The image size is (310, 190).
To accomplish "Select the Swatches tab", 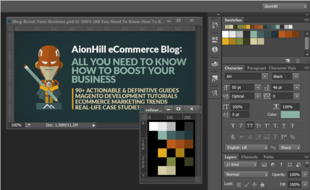I will click(233, 20).
